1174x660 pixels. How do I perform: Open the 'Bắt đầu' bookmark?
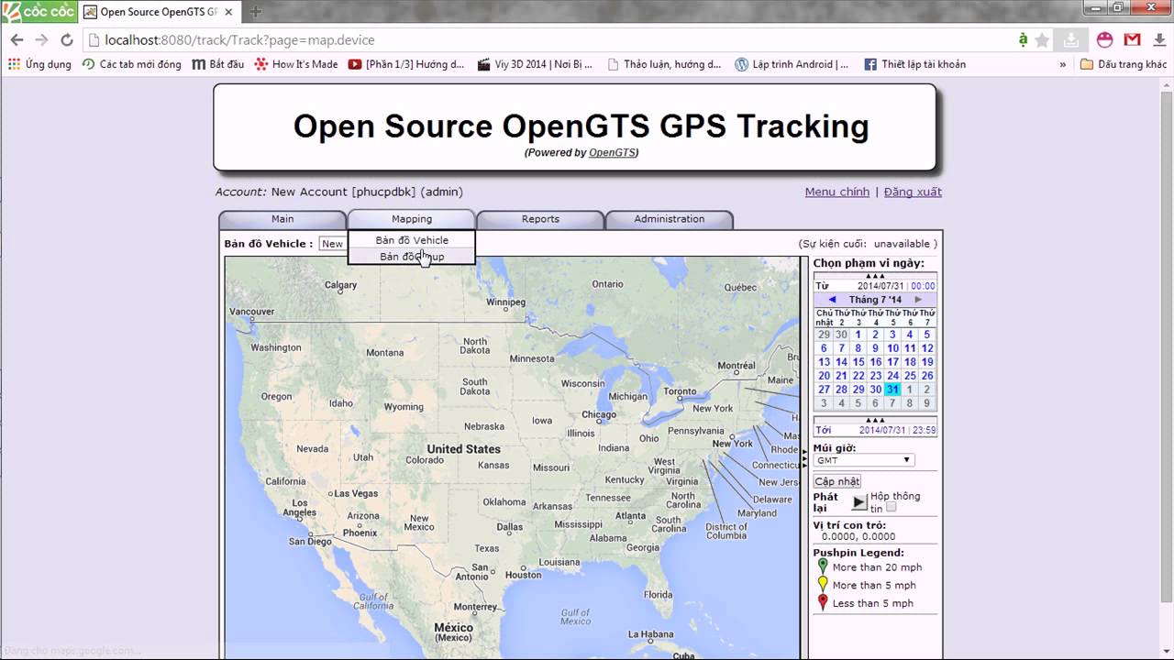[218, 64]
